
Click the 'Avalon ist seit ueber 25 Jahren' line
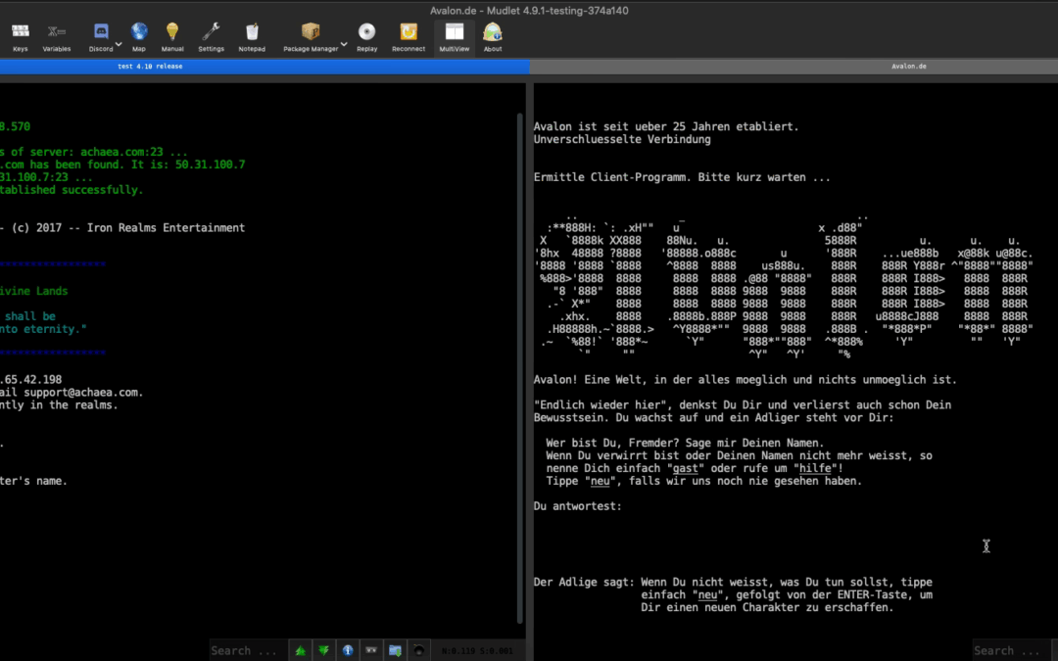click(666, 126)
